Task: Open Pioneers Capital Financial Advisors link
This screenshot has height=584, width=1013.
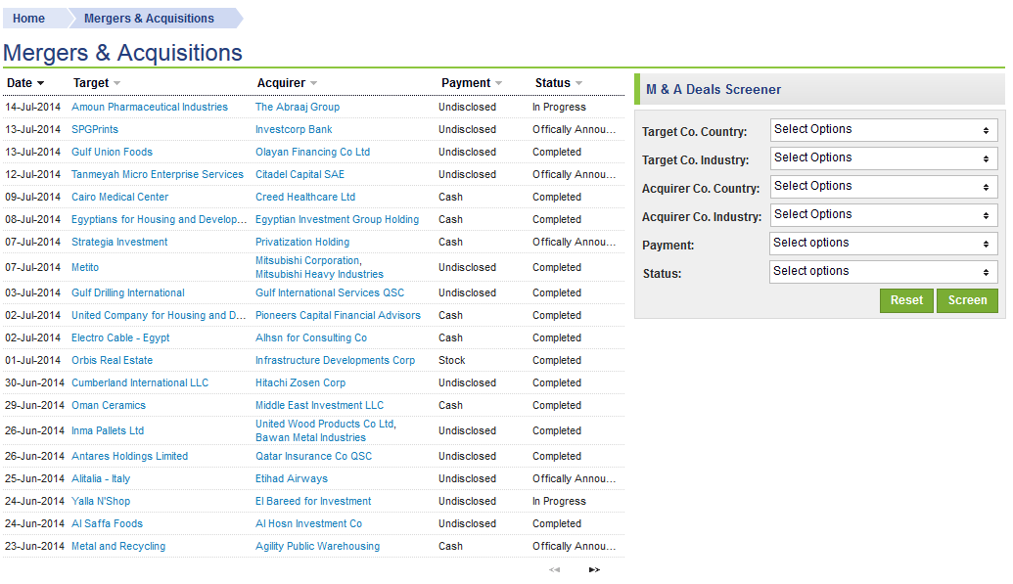Action: 338,316
